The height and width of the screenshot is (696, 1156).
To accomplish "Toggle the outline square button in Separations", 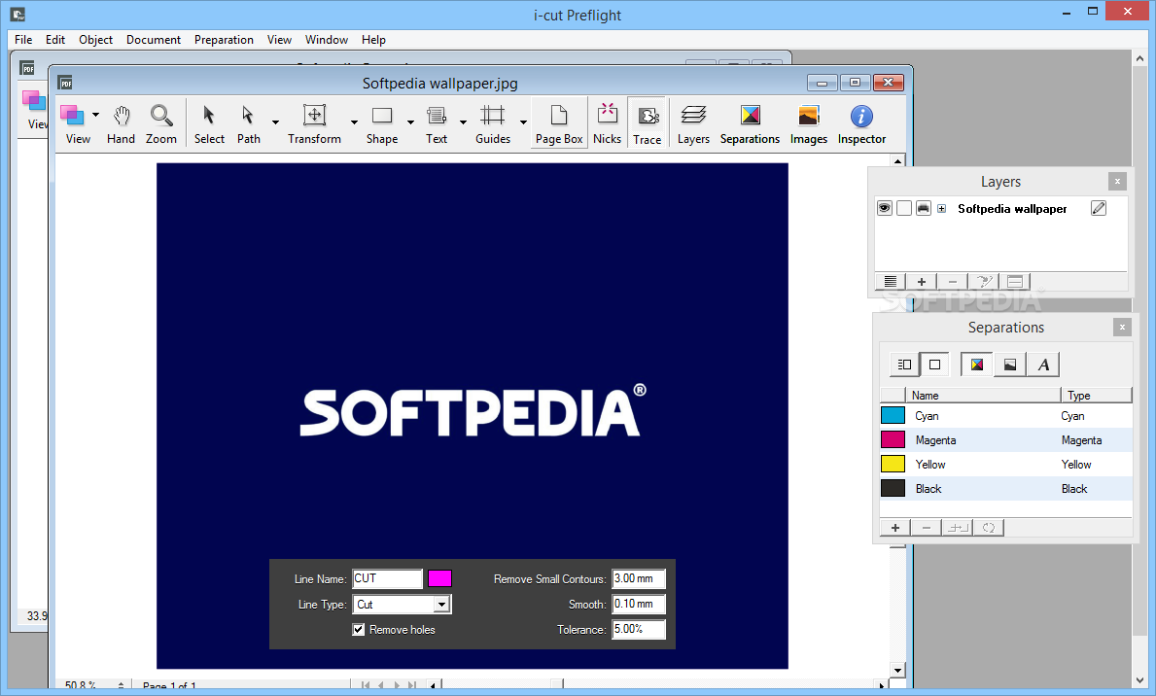I will (x=935, y=365).
